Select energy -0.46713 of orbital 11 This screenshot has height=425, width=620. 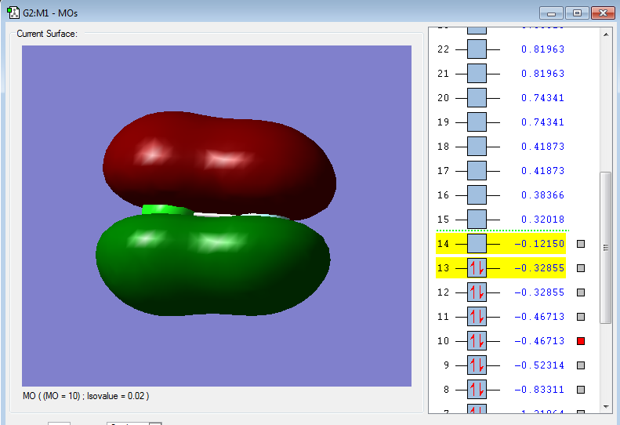(539, 317)
